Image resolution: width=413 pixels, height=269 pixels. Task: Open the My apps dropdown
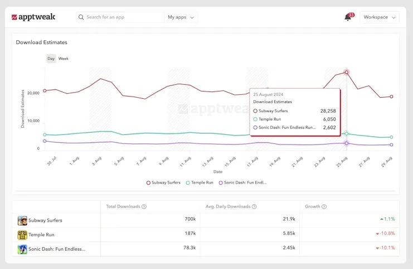181,17
